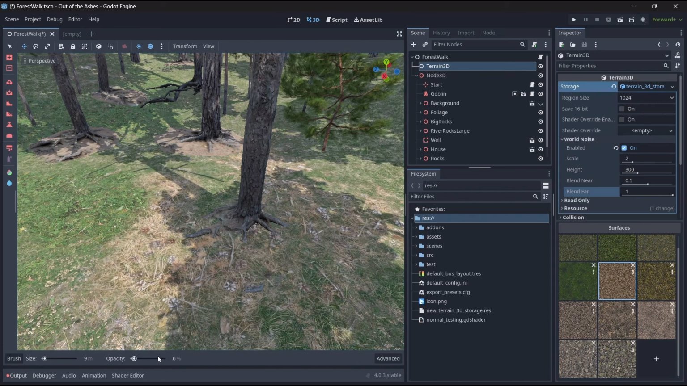Click the lock selected node icon
Viewport: 687px width, 386px height.
[x=73, y=46]
